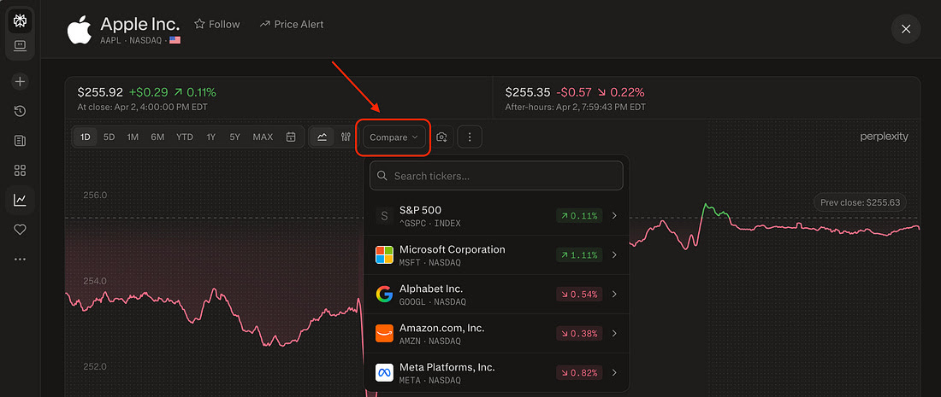Screen dimensions: 941x397
Task: Toggle Follow for Apple Inc.
Action: pos(216,25)
